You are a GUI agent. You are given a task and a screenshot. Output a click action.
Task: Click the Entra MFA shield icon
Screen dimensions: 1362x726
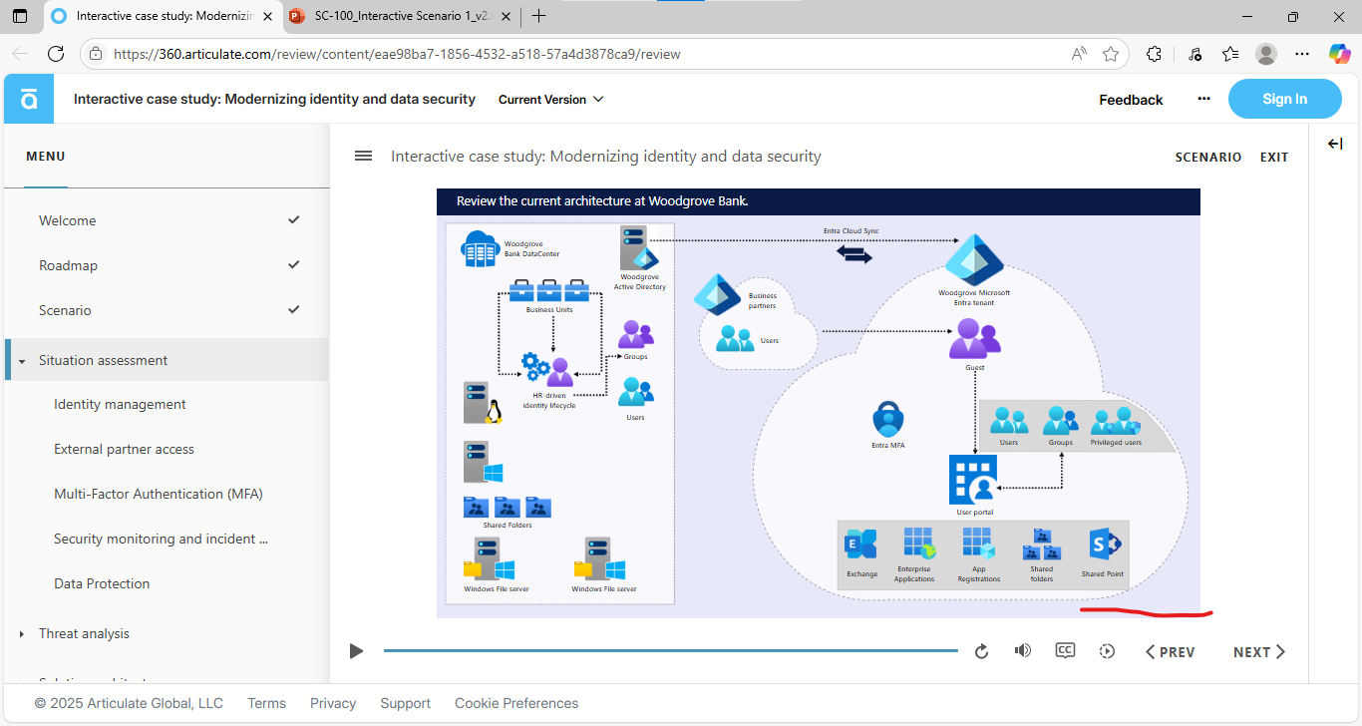point(887,419)
